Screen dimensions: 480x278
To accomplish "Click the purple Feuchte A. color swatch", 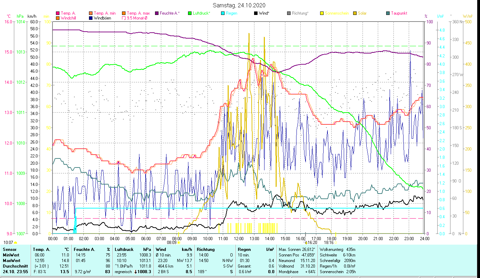I will click(x=157, y=13).
